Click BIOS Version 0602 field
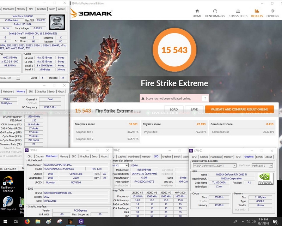This screenshot has height=226, width=282. pyautogui.click(x=76, y=197)
